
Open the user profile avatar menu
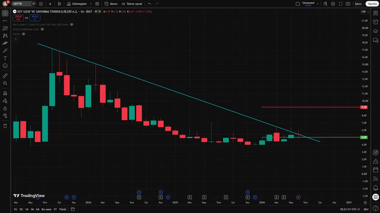click(x=5, y=4)
